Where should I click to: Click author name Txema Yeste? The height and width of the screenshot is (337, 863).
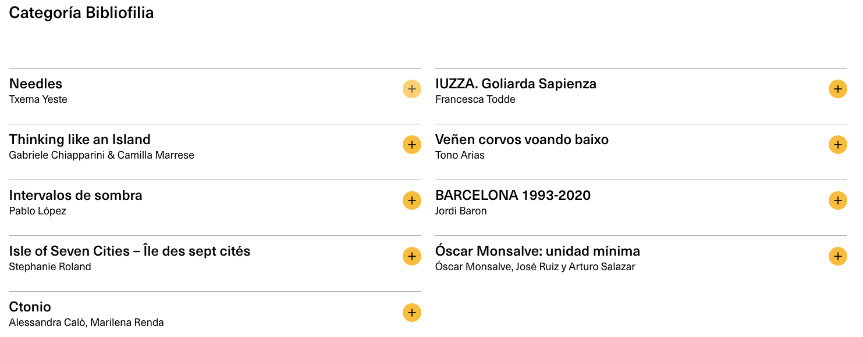click(x=38, y=99)
